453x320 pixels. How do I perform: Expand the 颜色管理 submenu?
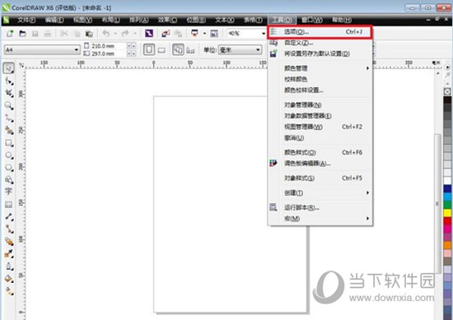point(320,68)
